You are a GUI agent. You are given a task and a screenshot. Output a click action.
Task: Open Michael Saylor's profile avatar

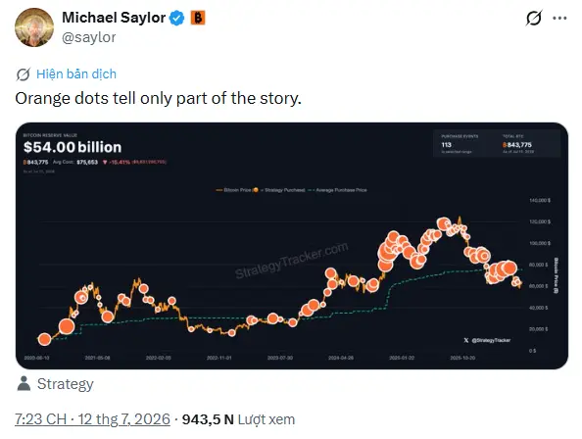click(34, 27)
